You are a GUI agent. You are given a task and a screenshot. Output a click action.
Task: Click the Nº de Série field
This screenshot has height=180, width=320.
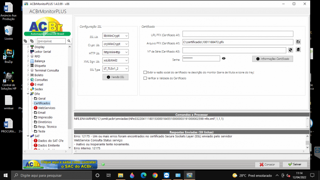point(234,50)
